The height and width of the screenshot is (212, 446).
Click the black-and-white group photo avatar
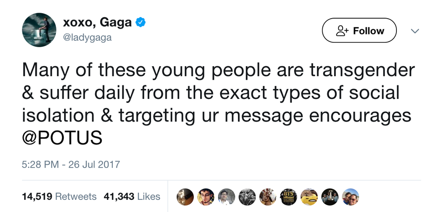tap(247, 196)
